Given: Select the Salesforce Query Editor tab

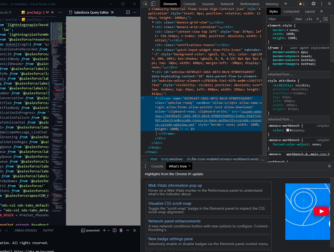Looking at the screenshot, I should (x=91, y=12).
